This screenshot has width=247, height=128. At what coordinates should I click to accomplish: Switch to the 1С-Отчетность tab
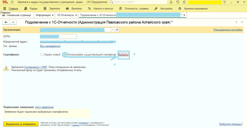click(65, 15)
